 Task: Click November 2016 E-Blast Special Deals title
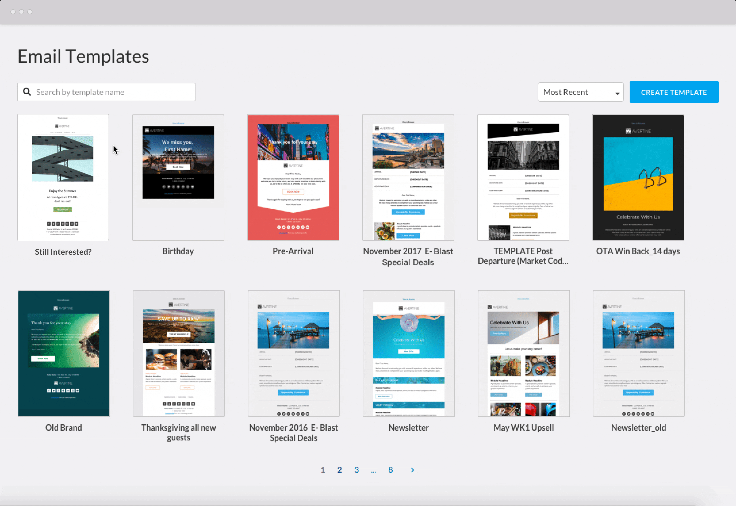point(294,433)
